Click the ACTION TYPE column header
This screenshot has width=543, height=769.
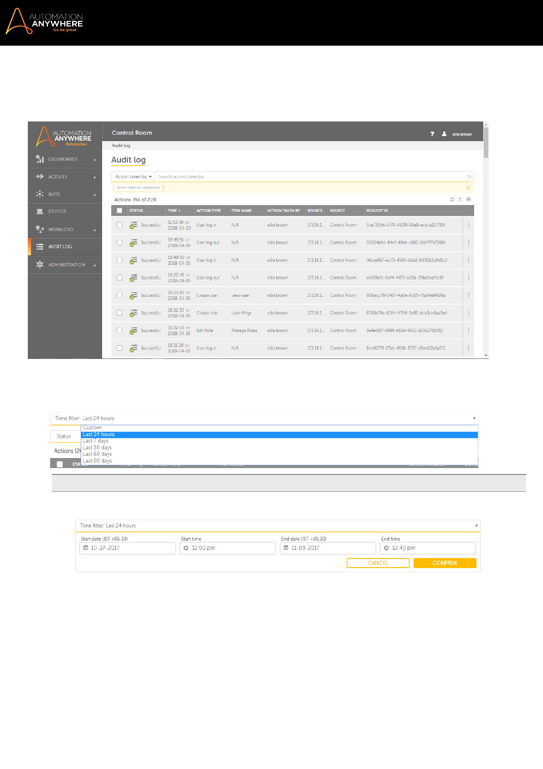(x=209, y=211)
